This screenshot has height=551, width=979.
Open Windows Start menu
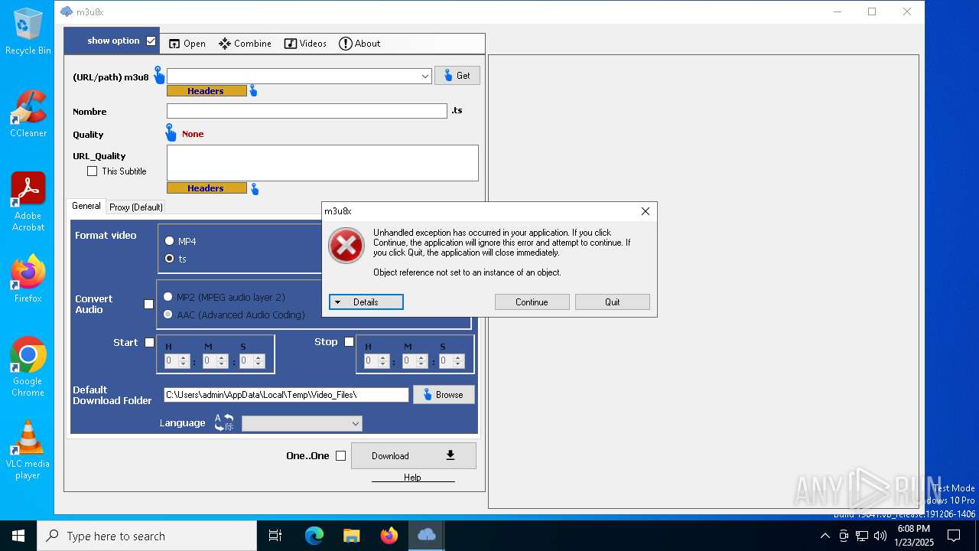(x=18, y=536)
